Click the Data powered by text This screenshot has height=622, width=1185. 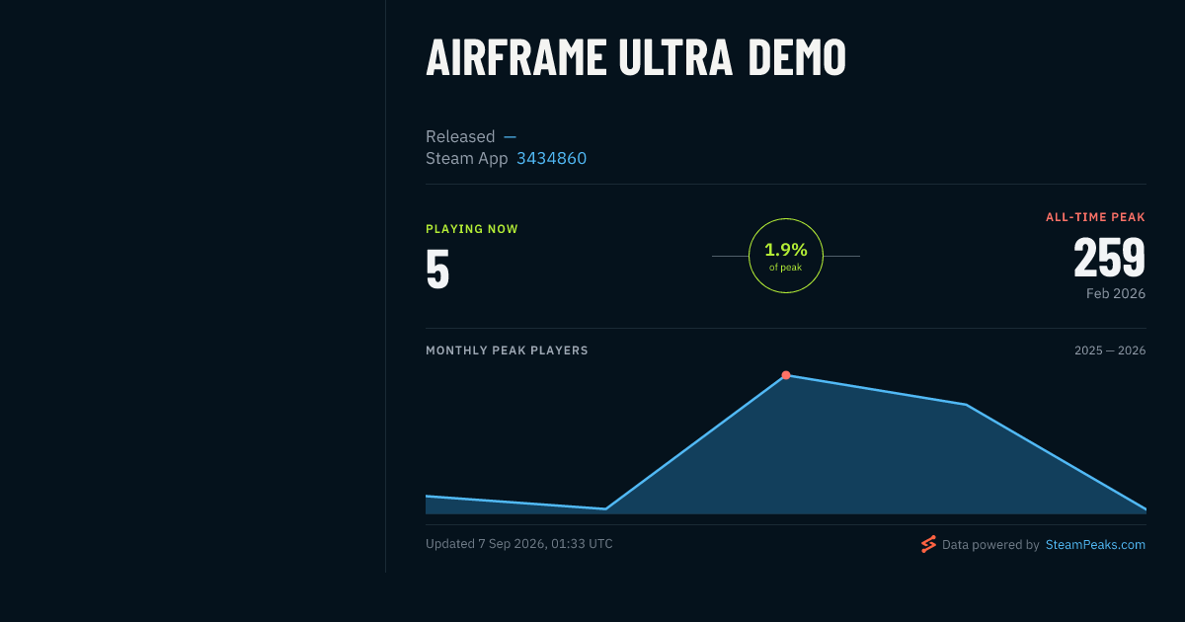[990, 544]
